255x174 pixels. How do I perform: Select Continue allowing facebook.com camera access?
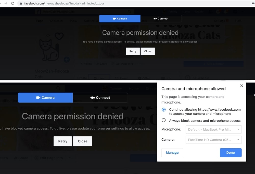pyautogui.click(x=164, y=110)
